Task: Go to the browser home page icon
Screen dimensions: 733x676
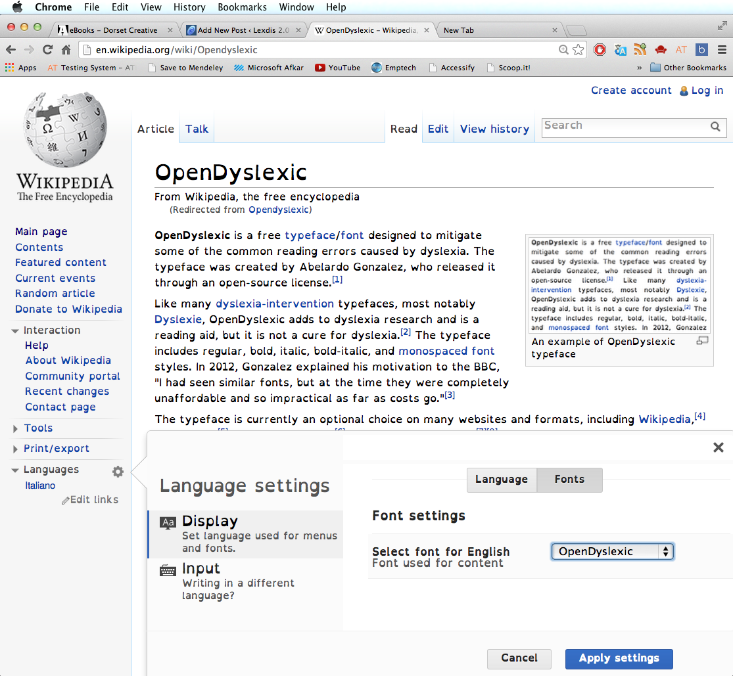Action: [66, 49]
